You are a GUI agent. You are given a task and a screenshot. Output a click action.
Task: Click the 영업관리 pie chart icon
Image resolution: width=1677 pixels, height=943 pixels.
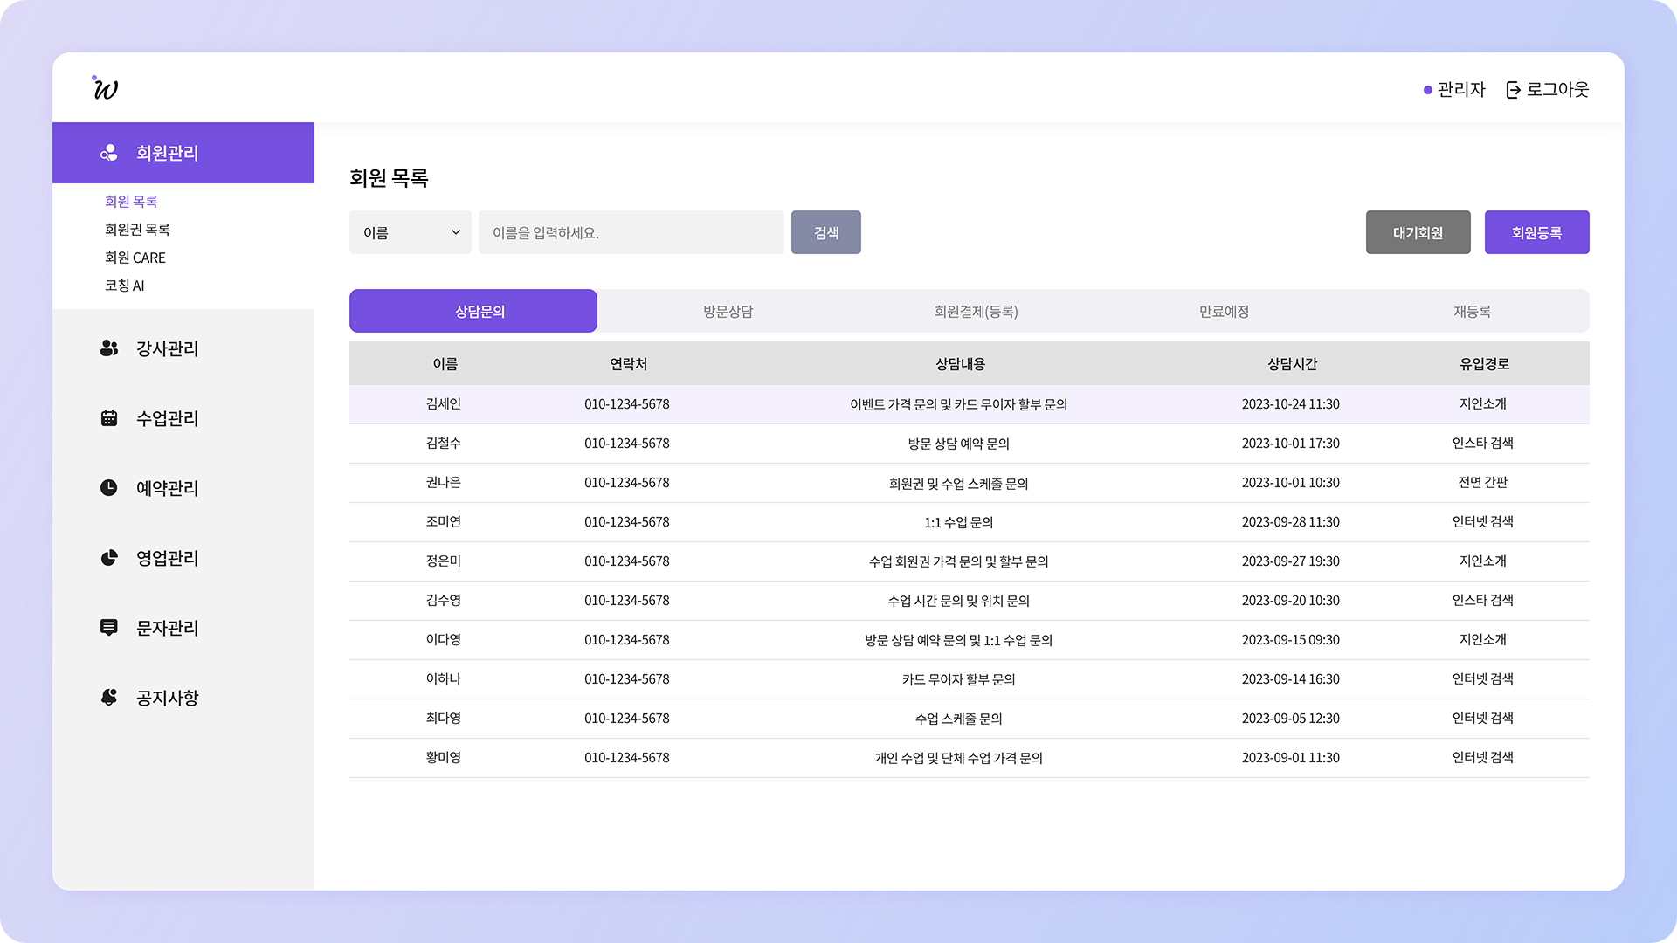point(108,558)
